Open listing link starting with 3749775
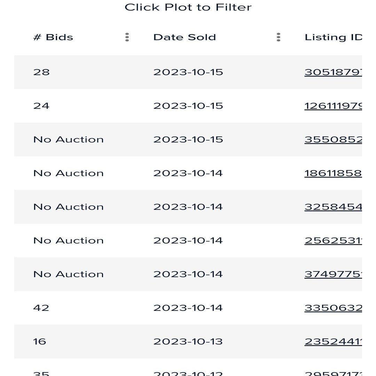376x376 pixels. point(333,274)
